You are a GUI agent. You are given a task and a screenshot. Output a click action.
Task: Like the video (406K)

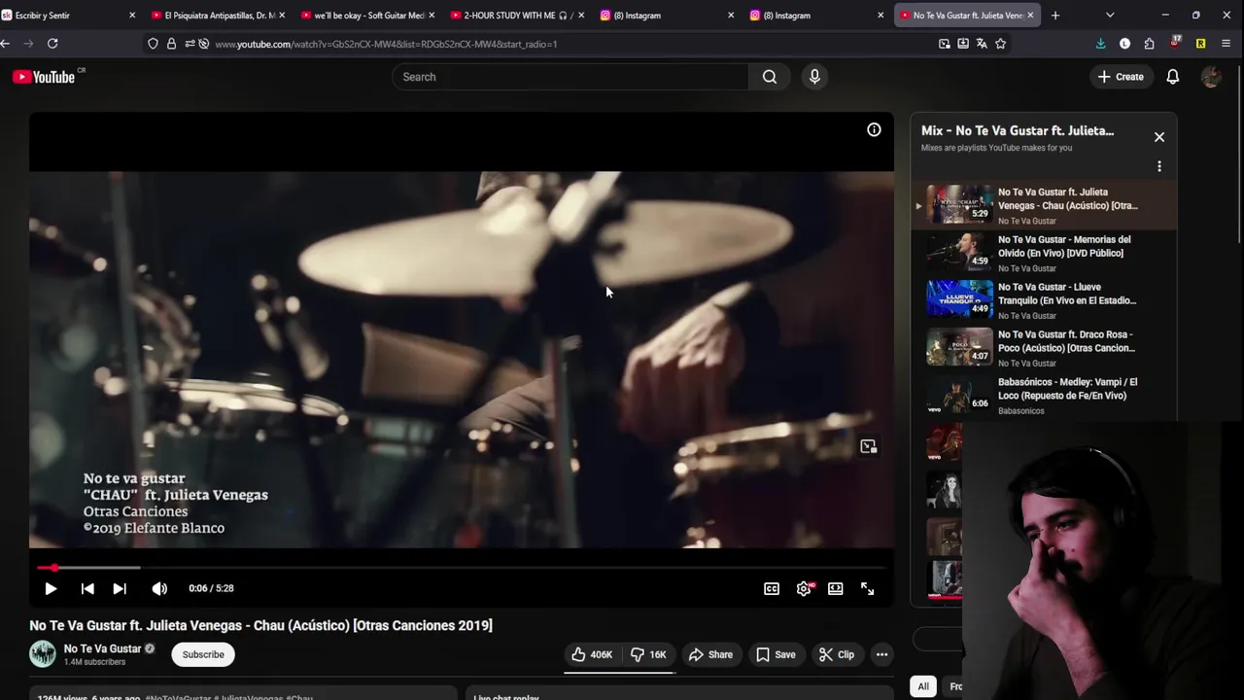tap(591, 654)
